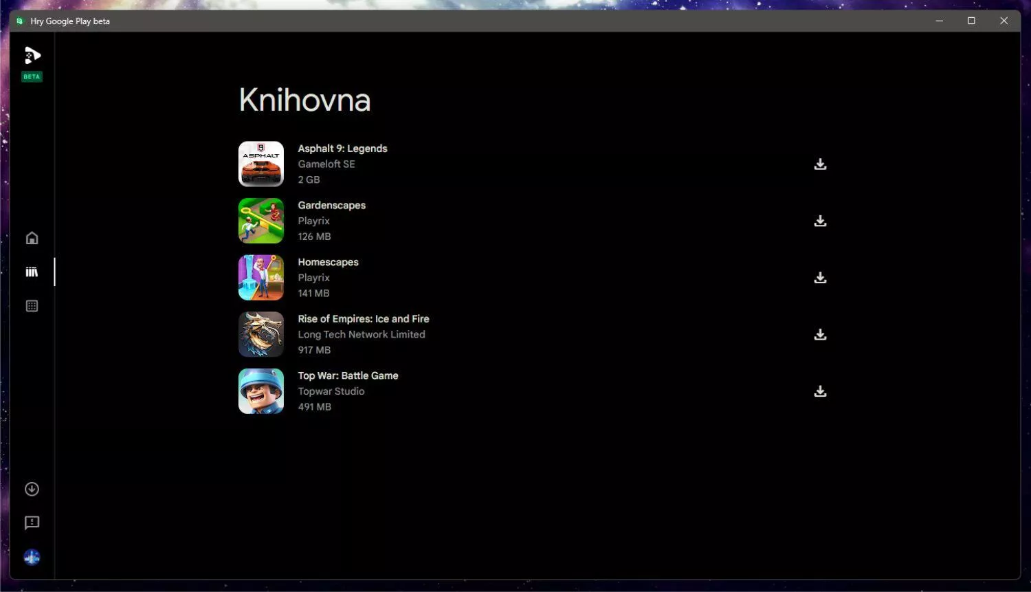Click the title "Asphalt 9: Legends"

342,149
